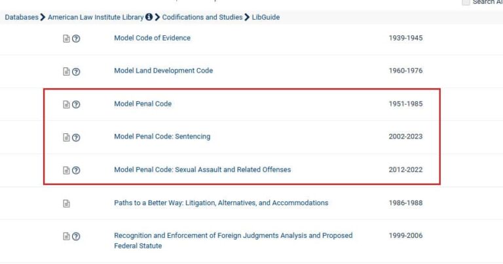Navigate to Codifications and Studies breadcrumb
Image resolution: width=503 pixels, height=264 pixels.
tap(203, 17)
